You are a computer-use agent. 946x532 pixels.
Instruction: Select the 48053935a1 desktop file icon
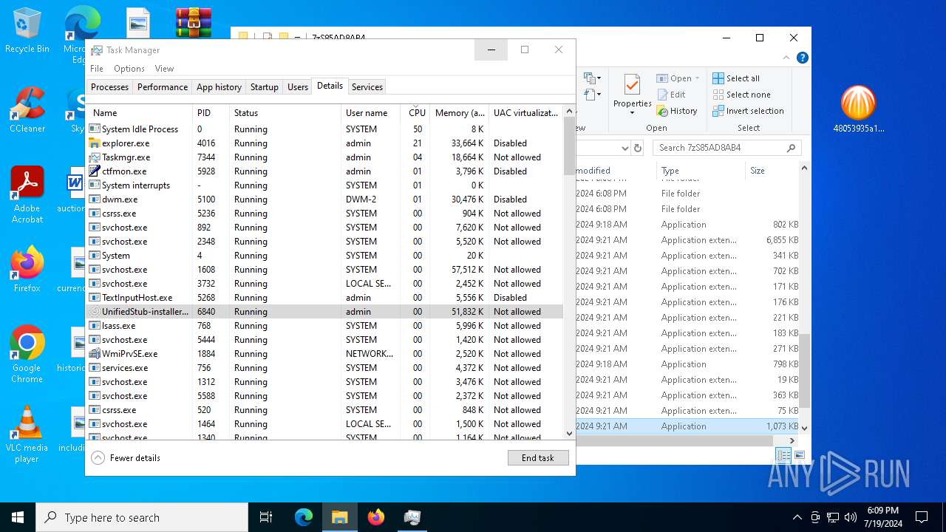858,109
